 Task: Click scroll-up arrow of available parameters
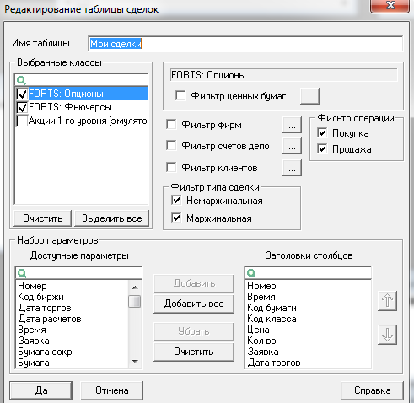135,287
